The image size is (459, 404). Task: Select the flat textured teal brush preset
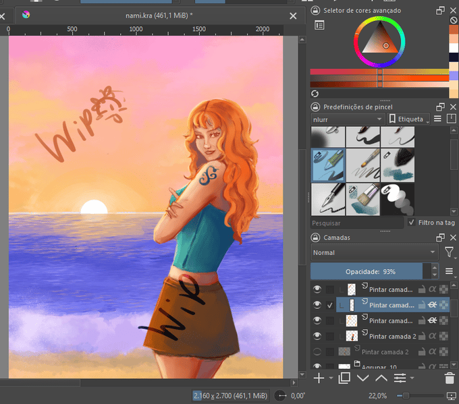(363, 199)
